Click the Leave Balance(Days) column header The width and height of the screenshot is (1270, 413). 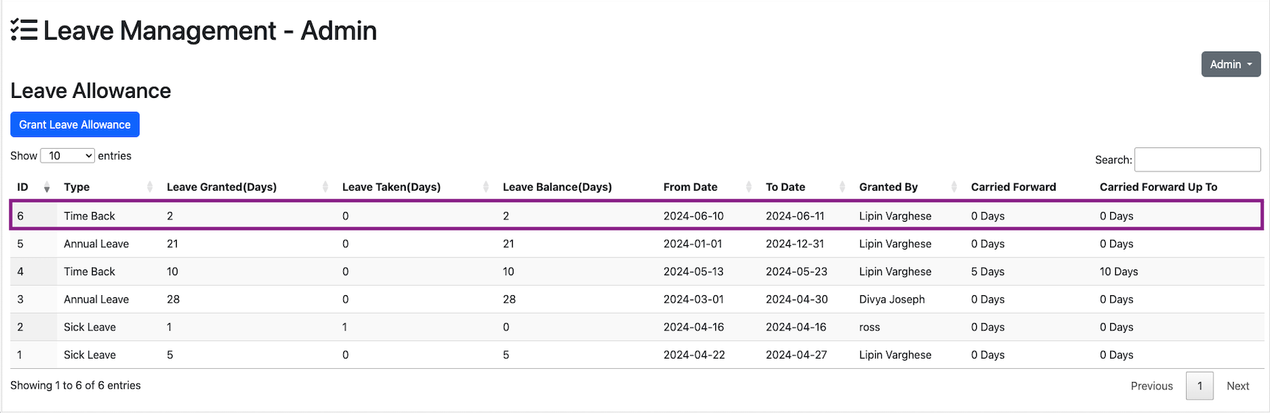[x=557, y=187]
